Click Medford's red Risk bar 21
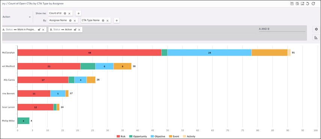This screenshot has height=139, width=321. click(49, 66)
